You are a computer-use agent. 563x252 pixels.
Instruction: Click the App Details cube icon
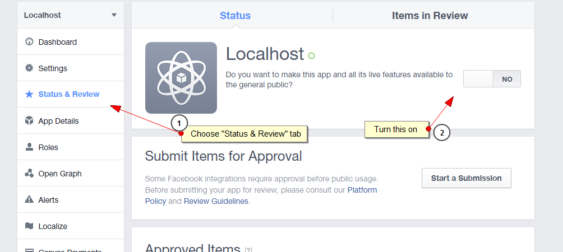29,120
